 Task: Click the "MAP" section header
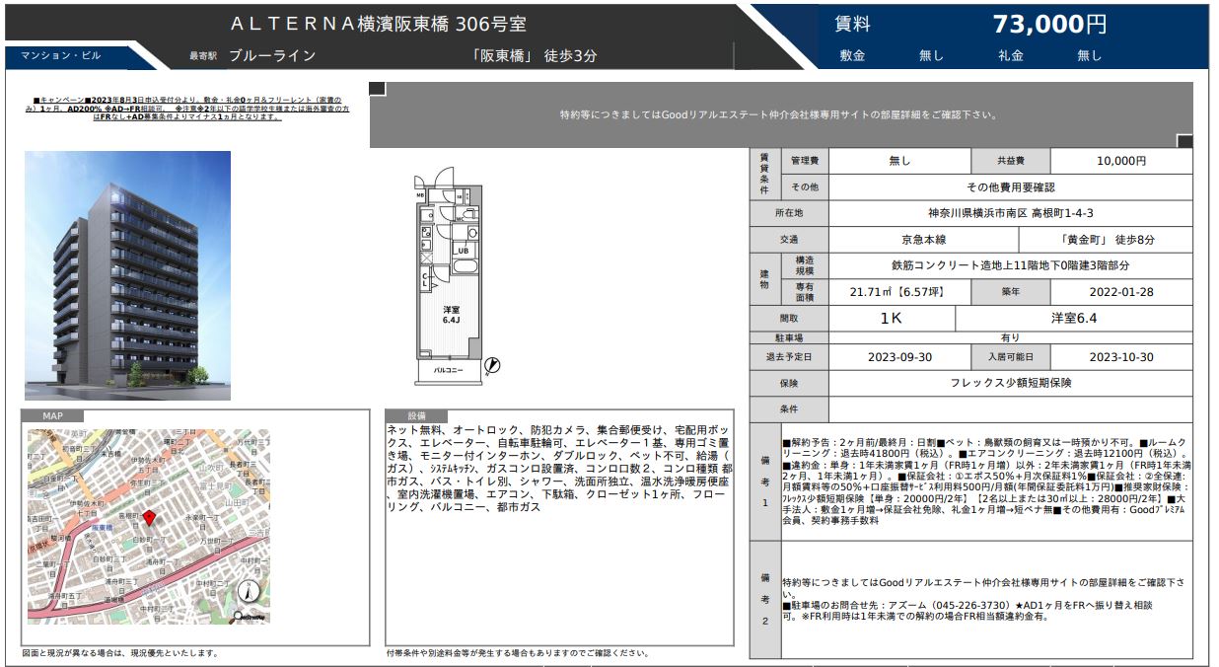pyautogui.click(x=52, y=417)
